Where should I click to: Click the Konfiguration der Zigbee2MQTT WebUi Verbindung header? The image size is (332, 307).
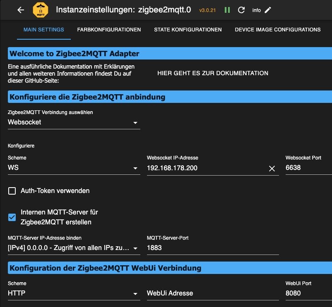(x=170, y=268)
